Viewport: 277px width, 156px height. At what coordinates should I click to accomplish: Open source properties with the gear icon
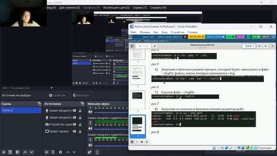coord(61,152)
